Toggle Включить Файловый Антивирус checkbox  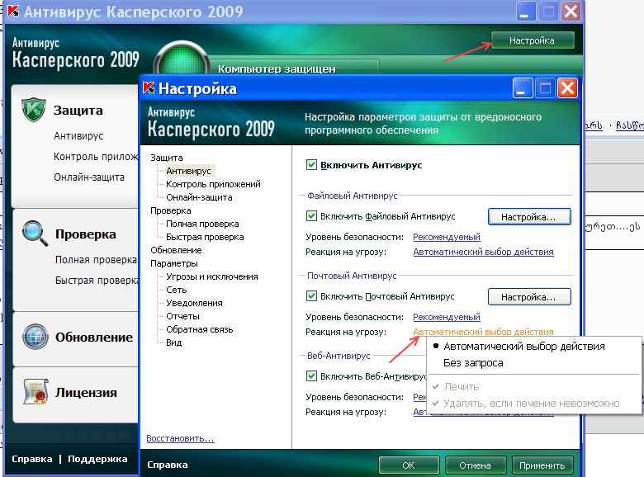pyautogui.click(x=311, y=216)
